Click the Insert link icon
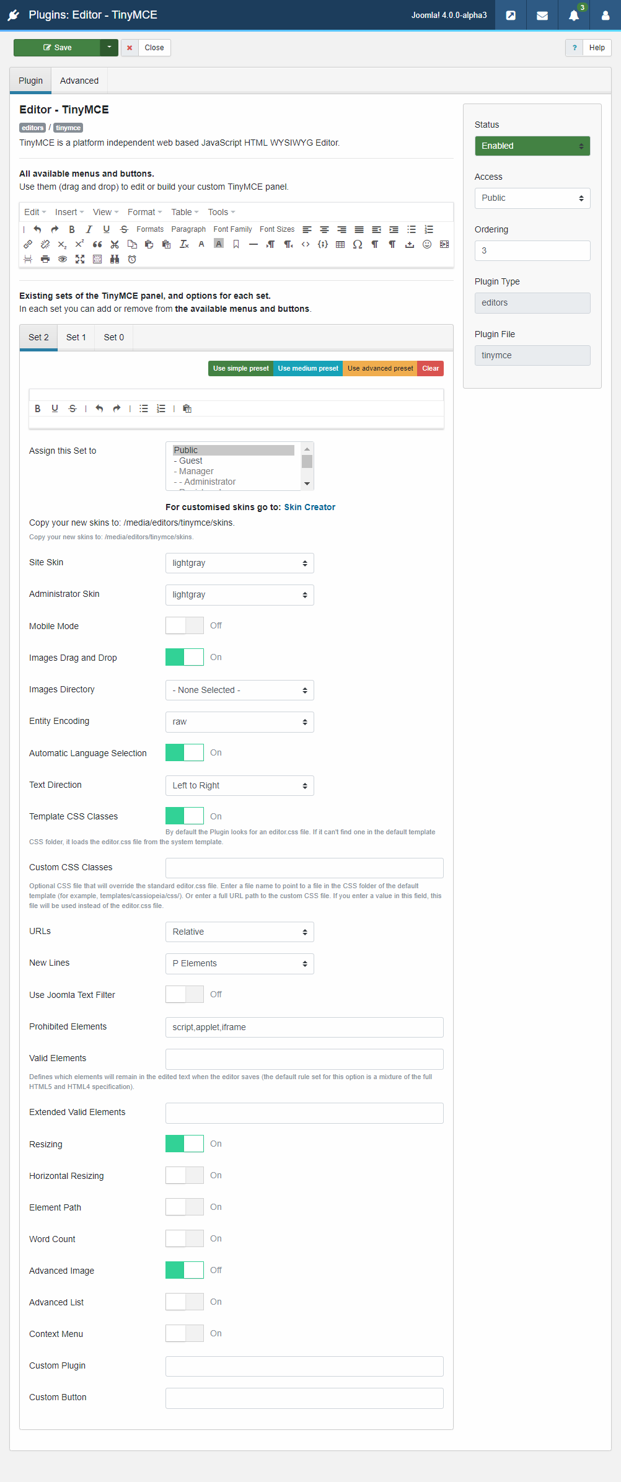This screenshot has height=1482, width=621. point(28,244)
